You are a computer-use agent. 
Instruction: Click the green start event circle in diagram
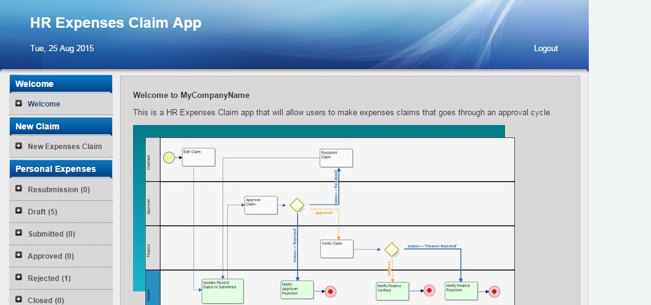169,158
